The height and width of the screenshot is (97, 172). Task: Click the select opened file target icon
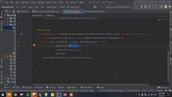[x=14, y=11]
